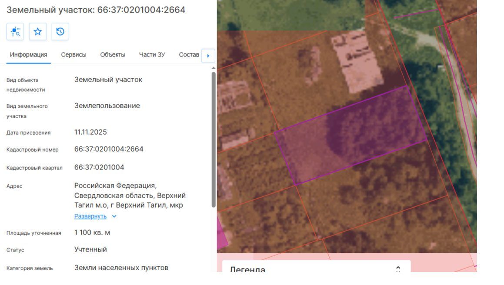Click the Легенда panel title
This screenshot has width=504, height=285.
(x=247, y=269)
